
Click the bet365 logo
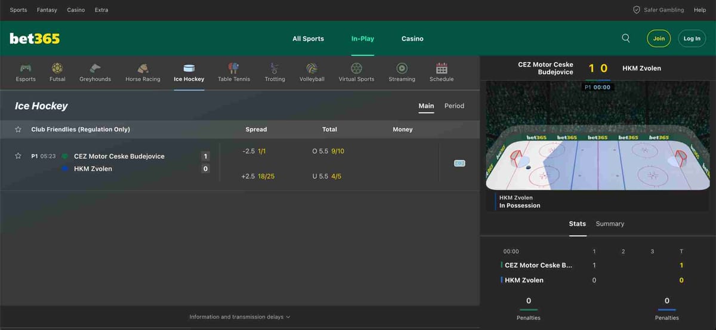(x=35, y=38)
